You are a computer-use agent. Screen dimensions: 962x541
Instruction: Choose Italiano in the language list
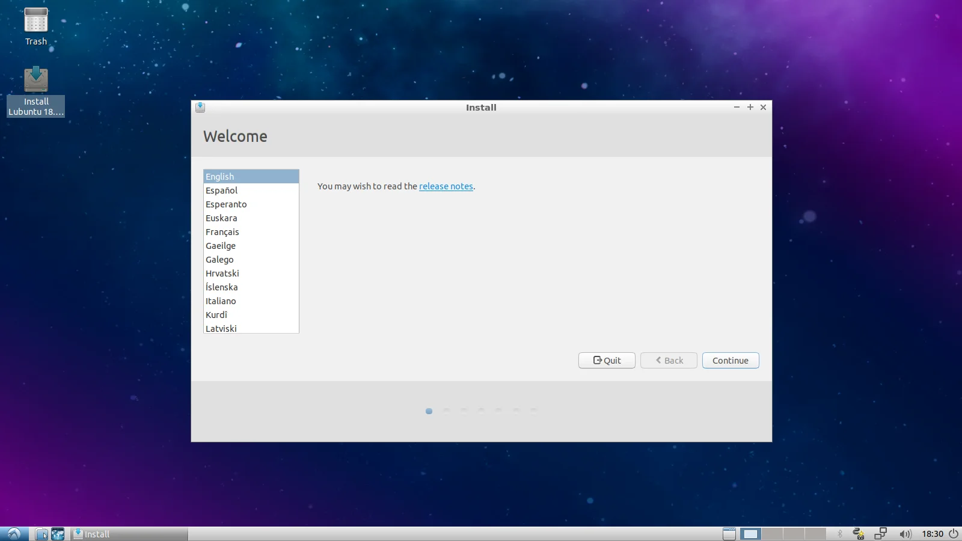pyautogui.click(x=221, y=301)
